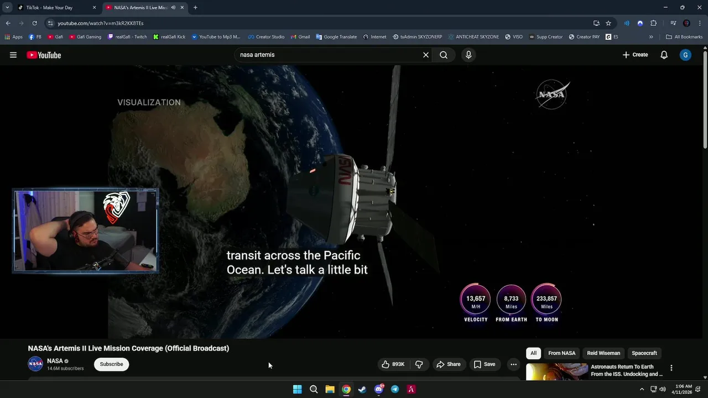The width and height of the screenshot is (708, 398).
Task: Click the search magnifier button
Action: pyautogui.click(x=444, y=55)
